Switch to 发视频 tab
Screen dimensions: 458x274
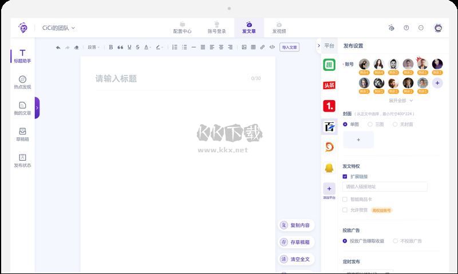coord(279,27)
